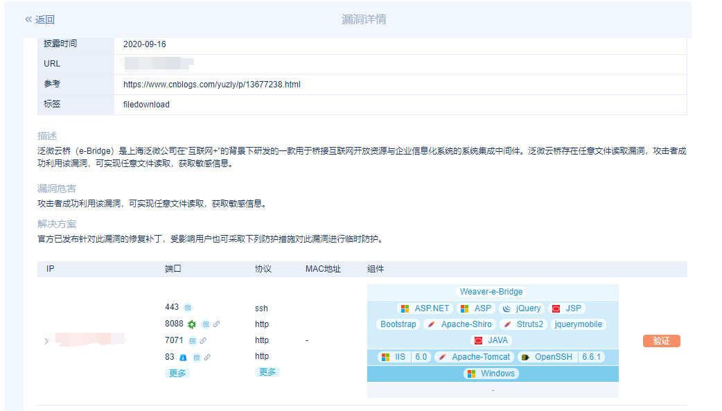Image resolution: width=722 pixels, height=411 pixels.
Task: Click the blurred URL value
Action: [x=157, y=64]
